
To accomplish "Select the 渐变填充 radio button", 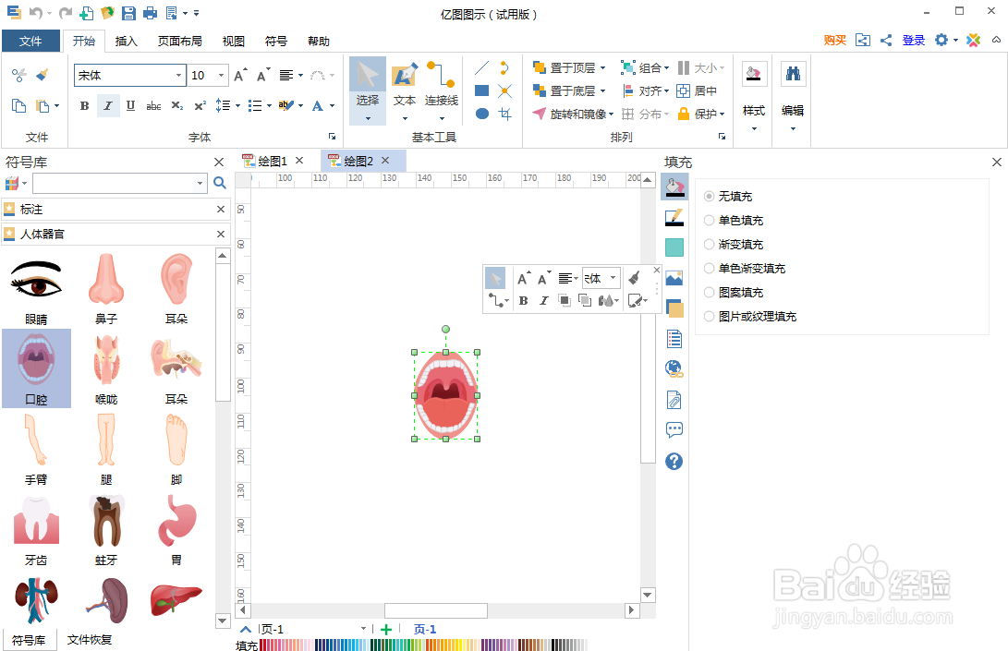I will [x=710, y=244].
